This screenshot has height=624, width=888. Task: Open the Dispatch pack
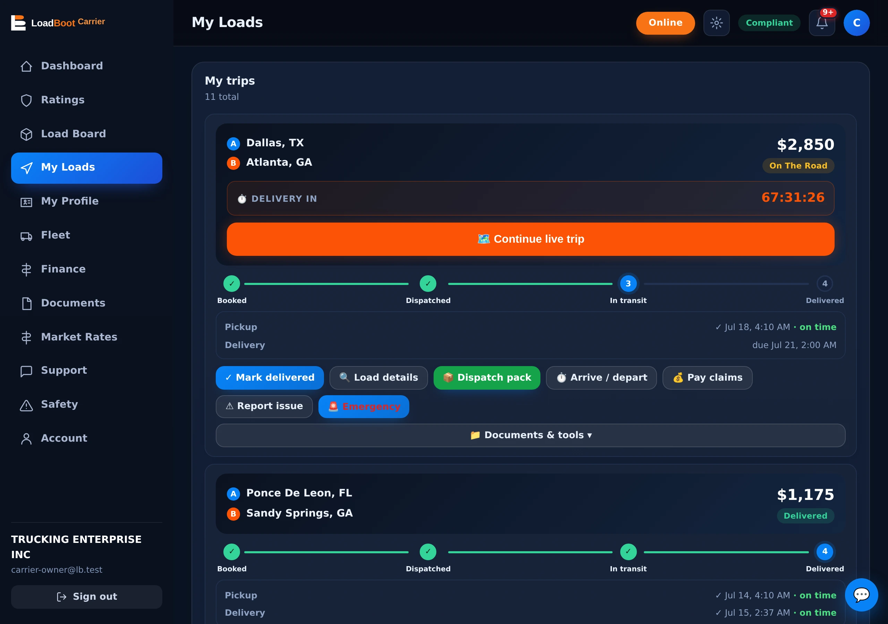(487, 378)
